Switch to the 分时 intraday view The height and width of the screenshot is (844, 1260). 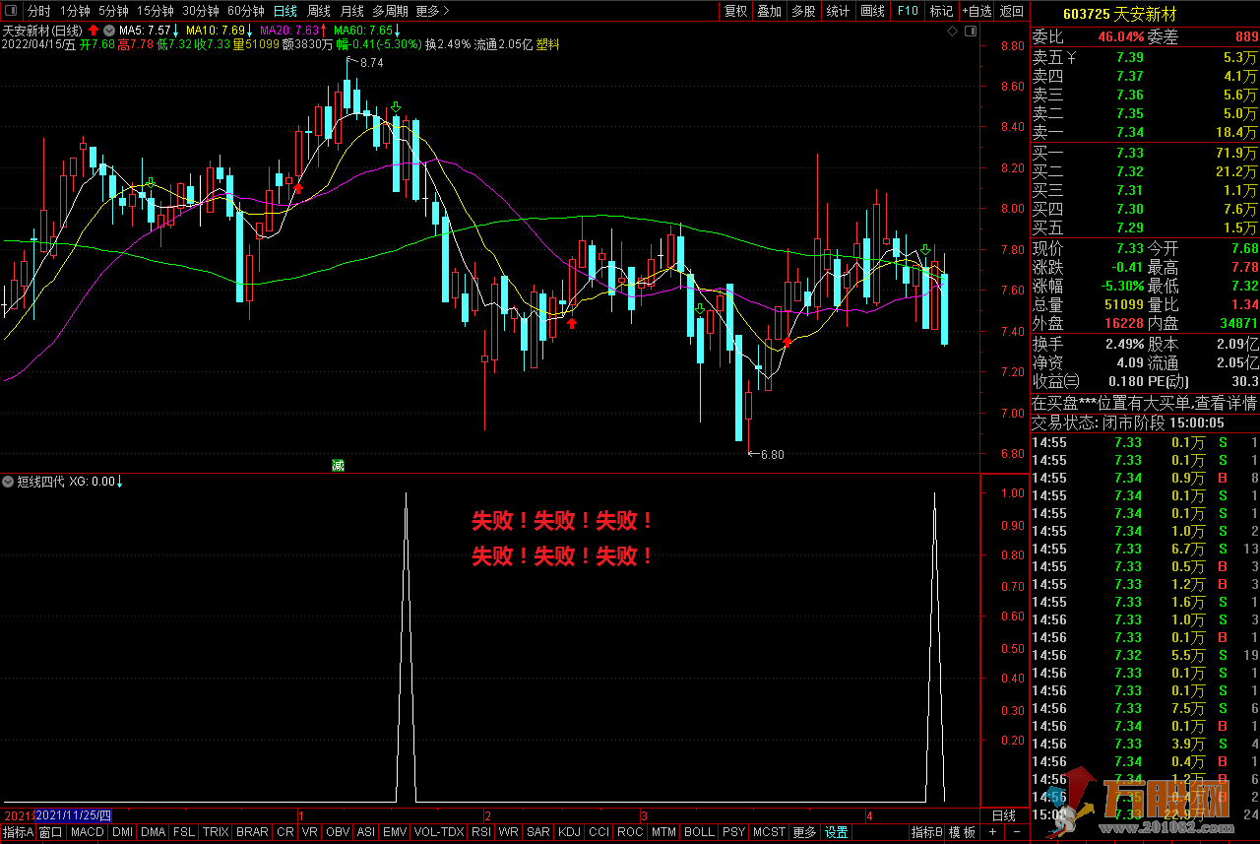coord(38,11)
